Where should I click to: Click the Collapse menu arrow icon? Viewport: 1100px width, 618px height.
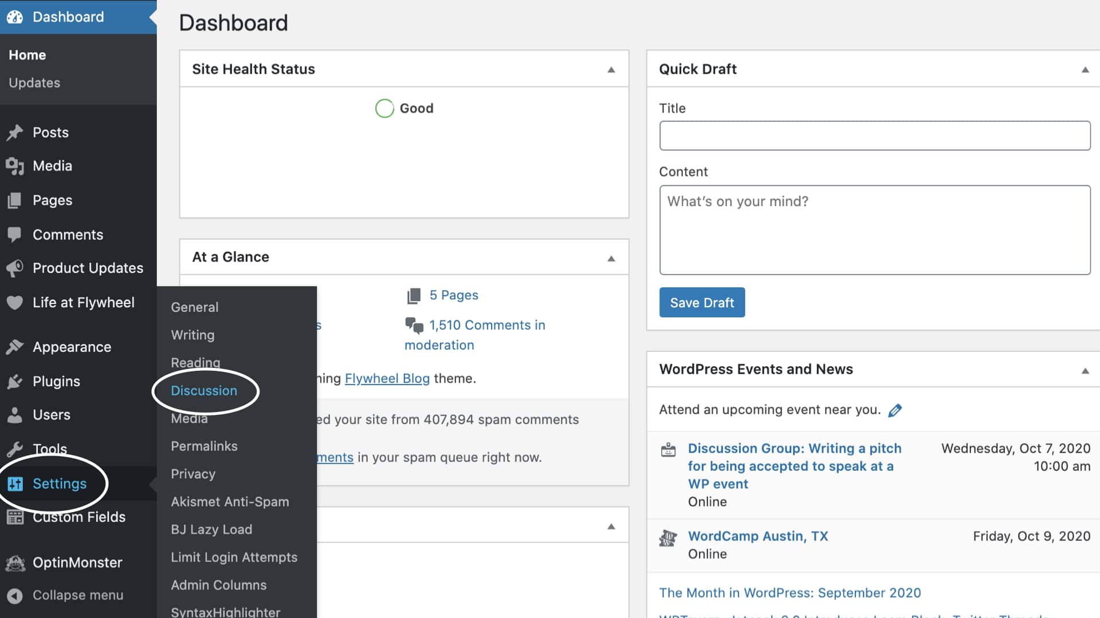coord(15,596)
